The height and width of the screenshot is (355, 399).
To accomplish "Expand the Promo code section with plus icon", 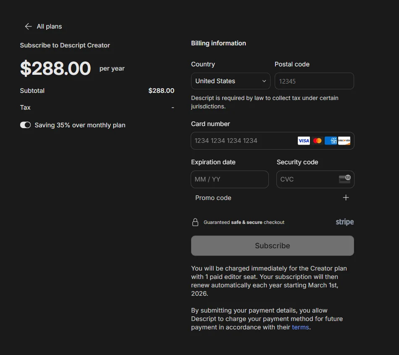I will [346, 197].
